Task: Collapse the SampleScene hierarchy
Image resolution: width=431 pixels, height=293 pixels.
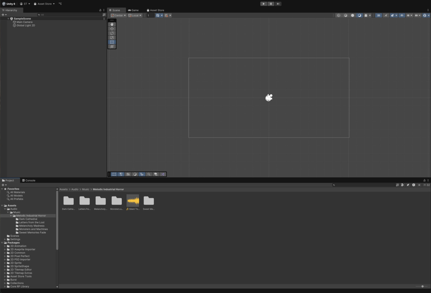Action: pyautogui.click(x=8, y=19)
